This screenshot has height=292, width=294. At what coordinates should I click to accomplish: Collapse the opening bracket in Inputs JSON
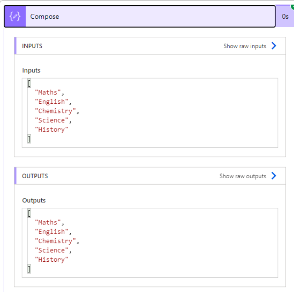29,83
